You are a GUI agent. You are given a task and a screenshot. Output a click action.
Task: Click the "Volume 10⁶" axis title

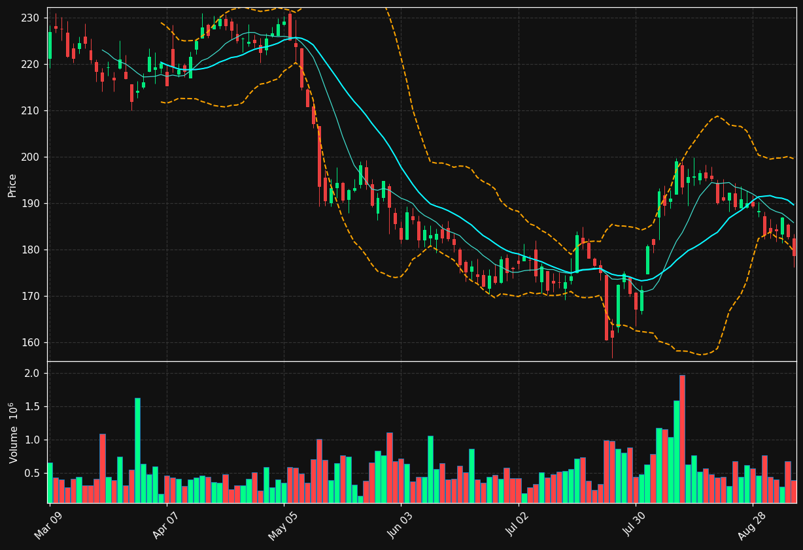click(x=12, y=432)
